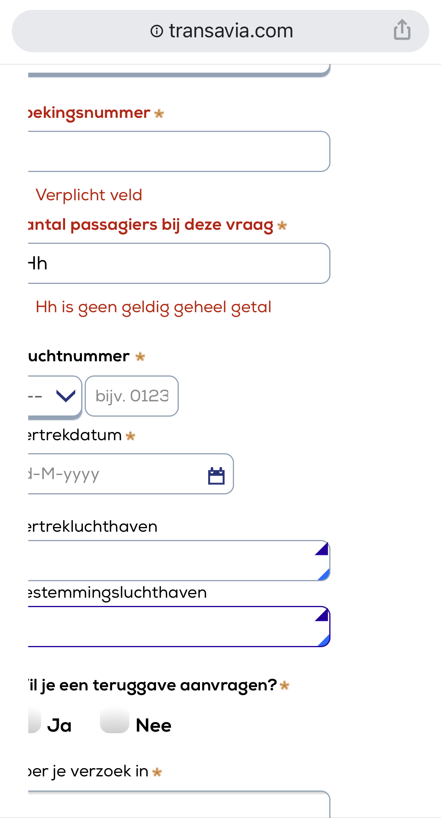Screen dimensions: 441x818
Task: Click the flight number field bijv. 0123
Action: 132,396
